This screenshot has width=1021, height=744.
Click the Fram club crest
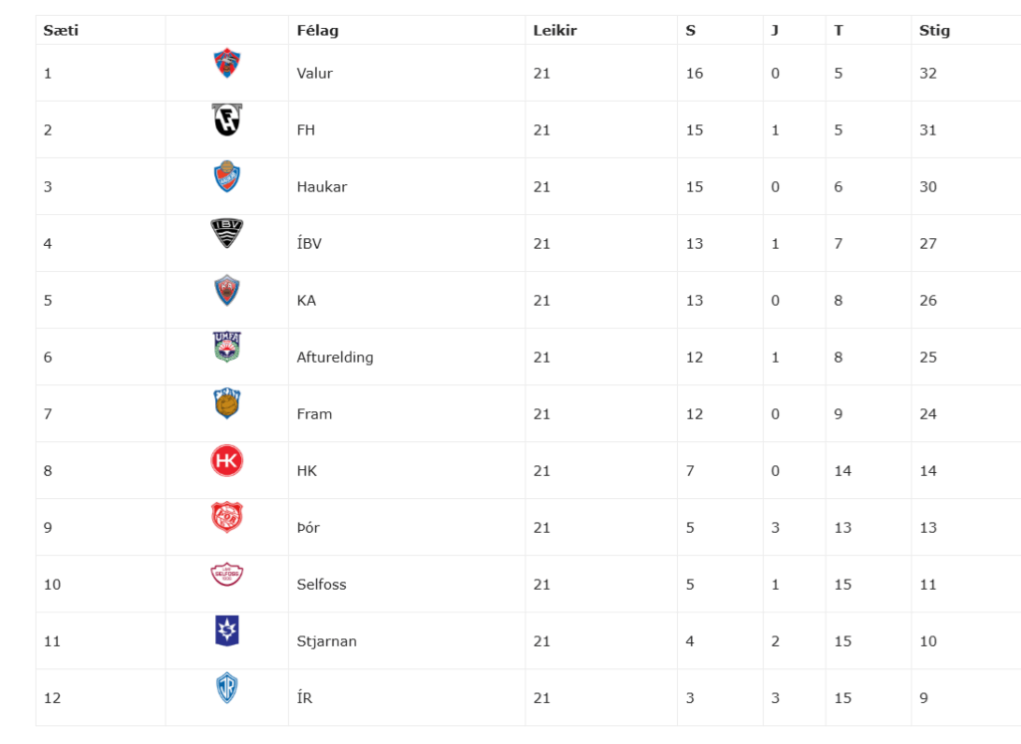pos(227,403)
